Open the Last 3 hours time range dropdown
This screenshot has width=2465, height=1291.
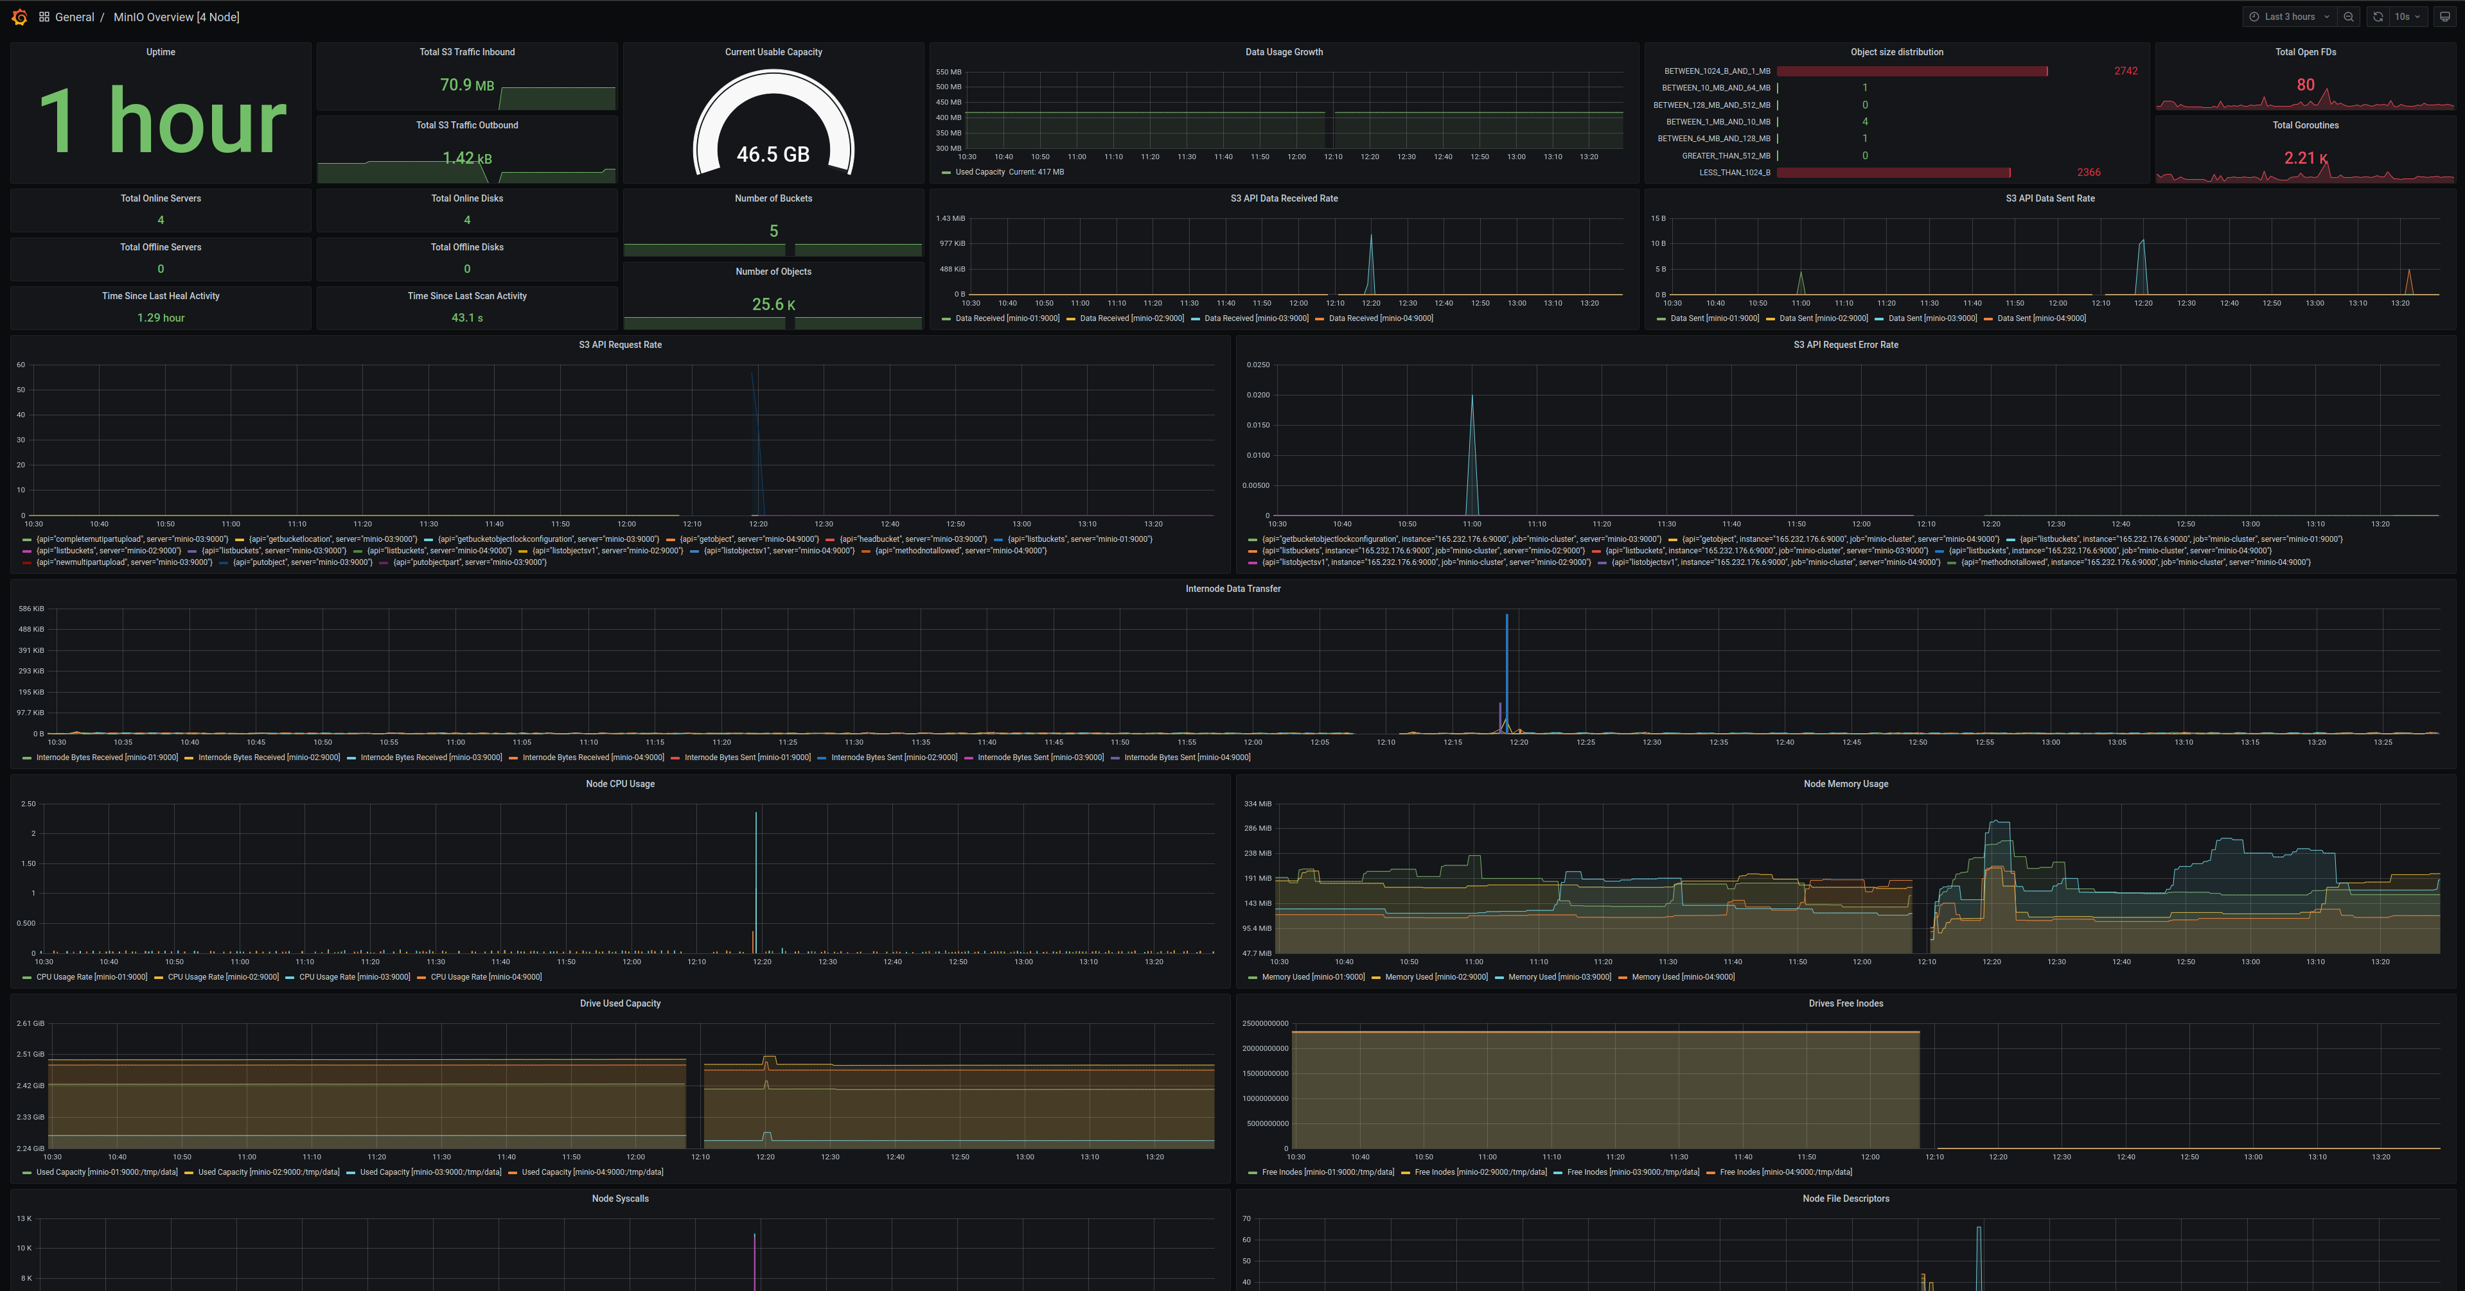(x=2290, y=16)
